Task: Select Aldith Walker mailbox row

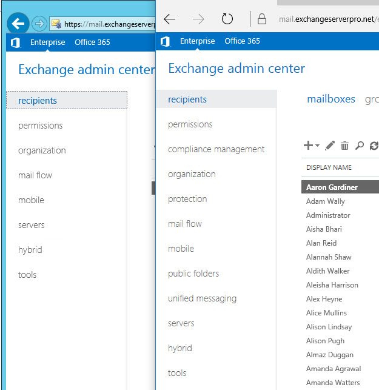Action: click(340, 271)
